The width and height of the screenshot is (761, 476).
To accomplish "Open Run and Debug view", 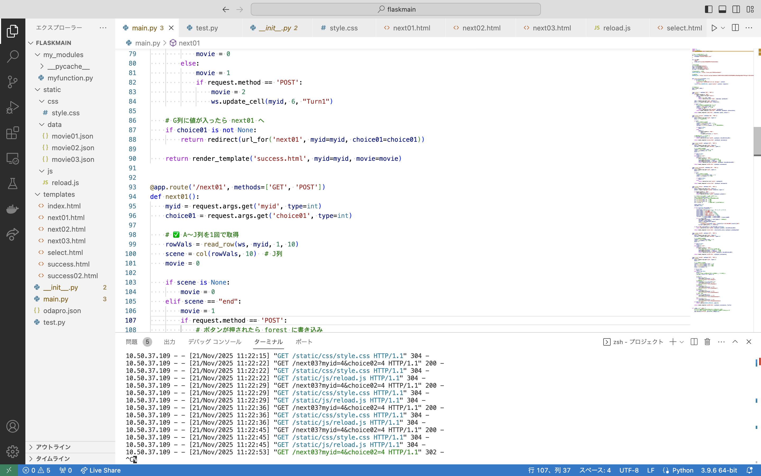I will [13, 107].
